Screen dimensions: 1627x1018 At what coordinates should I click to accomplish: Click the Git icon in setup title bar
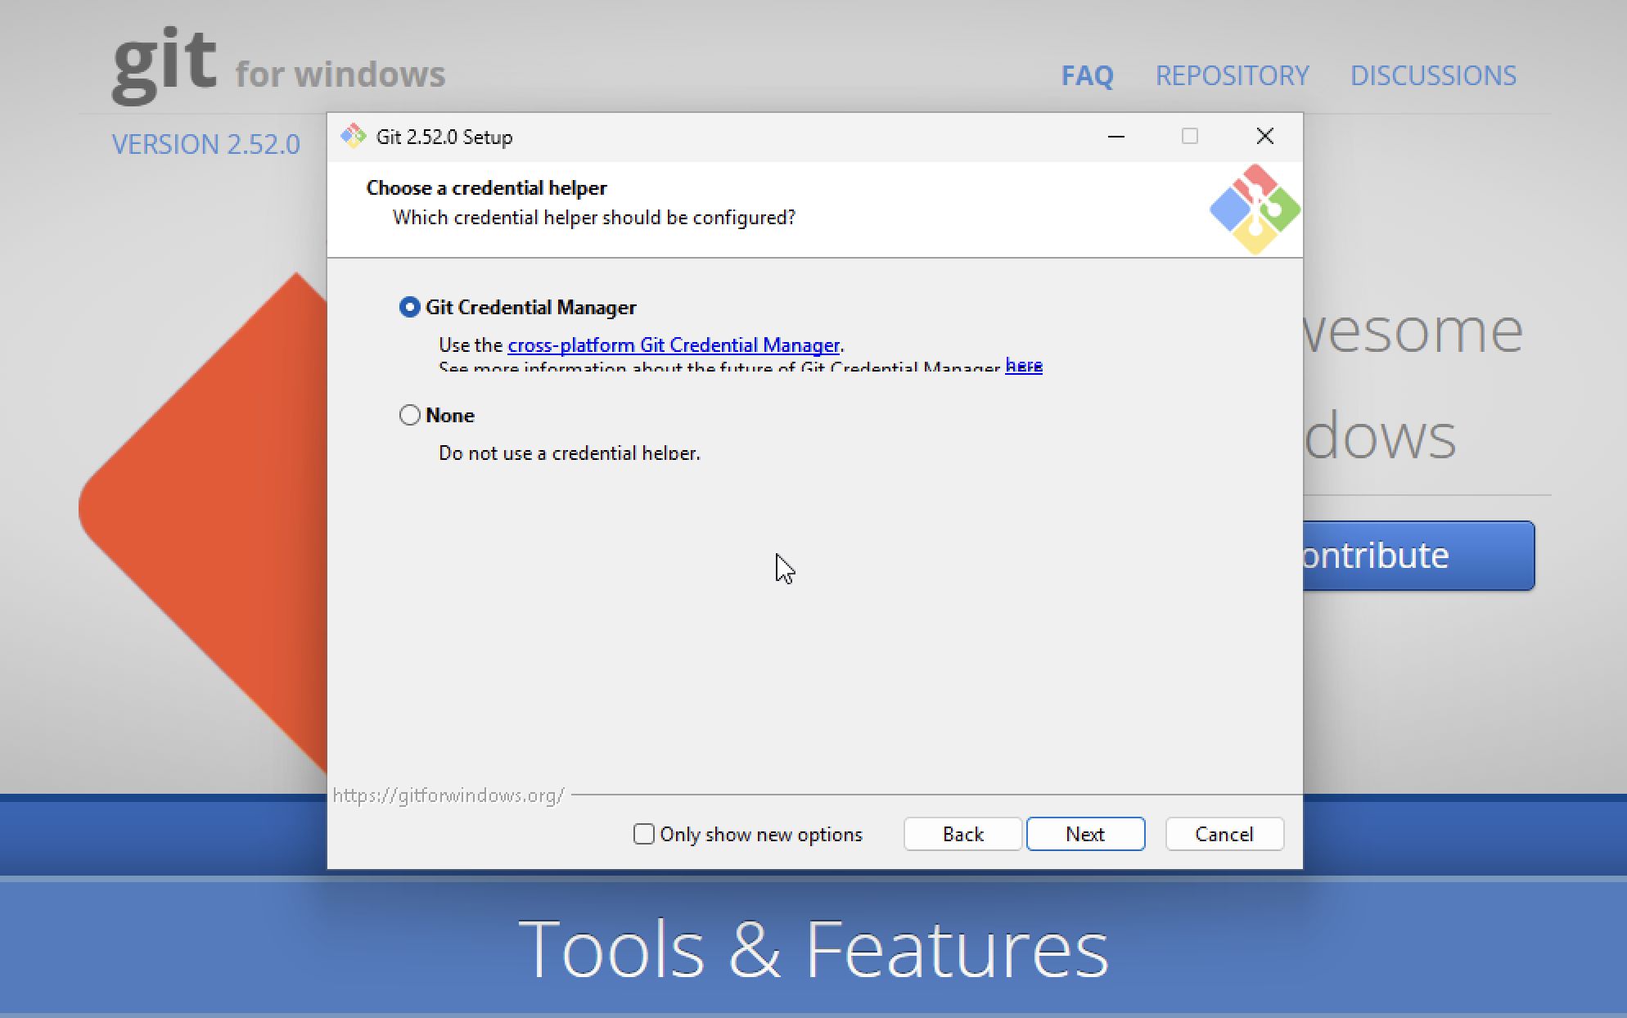pyautogui.click(x=354, y=136)
